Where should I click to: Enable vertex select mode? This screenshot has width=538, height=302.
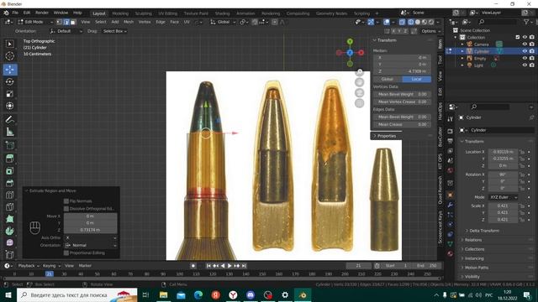60,22
